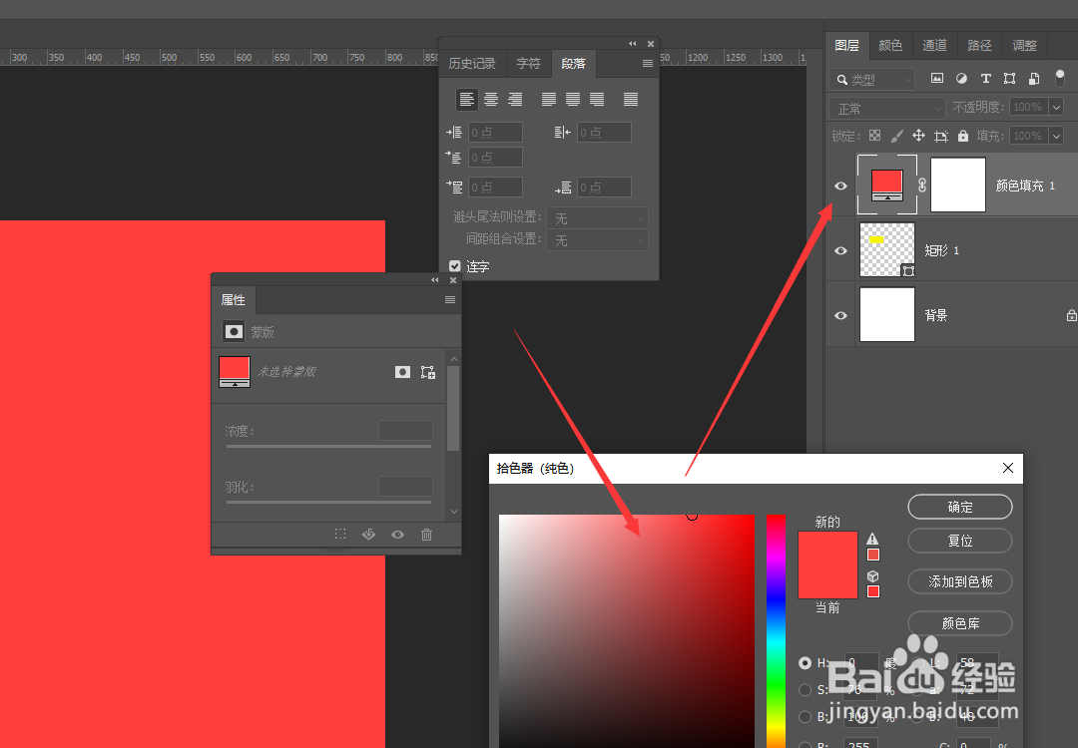Switch to the 历史记录 tab

pos(471,63)
